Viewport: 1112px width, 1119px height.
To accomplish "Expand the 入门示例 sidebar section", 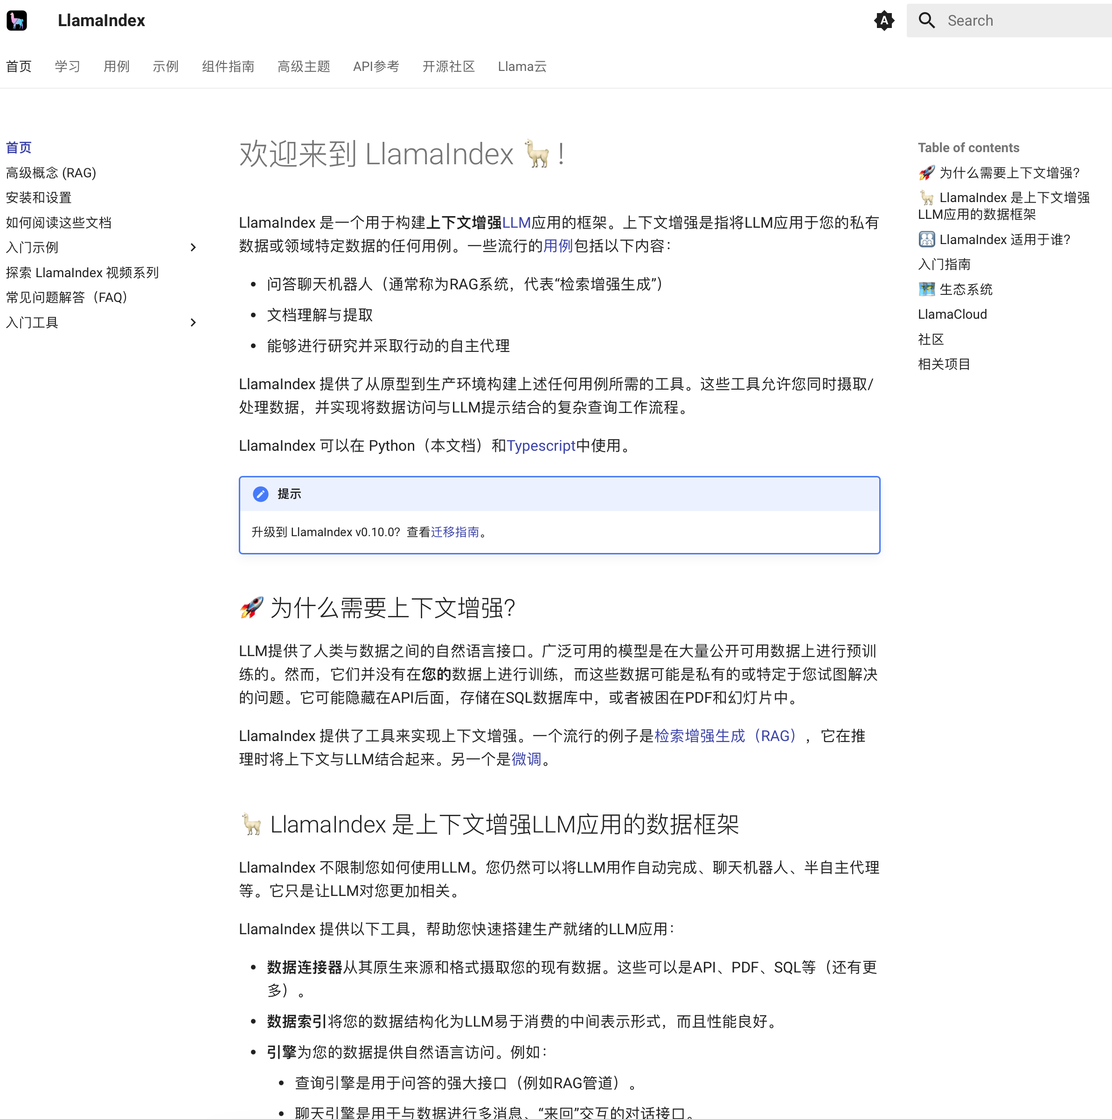I will pos(194,247).
